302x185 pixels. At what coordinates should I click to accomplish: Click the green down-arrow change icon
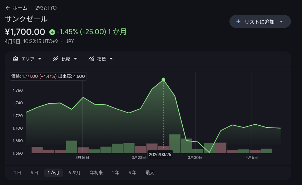(x=52, y=32)
